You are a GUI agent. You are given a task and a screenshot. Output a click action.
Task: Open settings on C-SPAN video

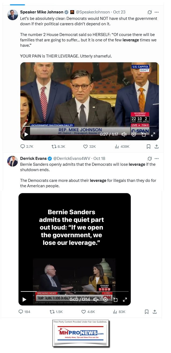click(133, 134)
